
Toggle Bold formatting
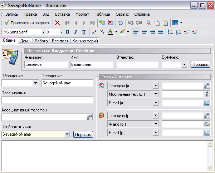68,32
